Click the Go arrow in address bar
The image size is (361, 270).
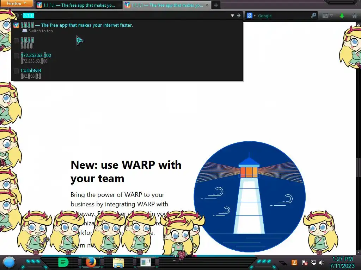click(239, 15)
